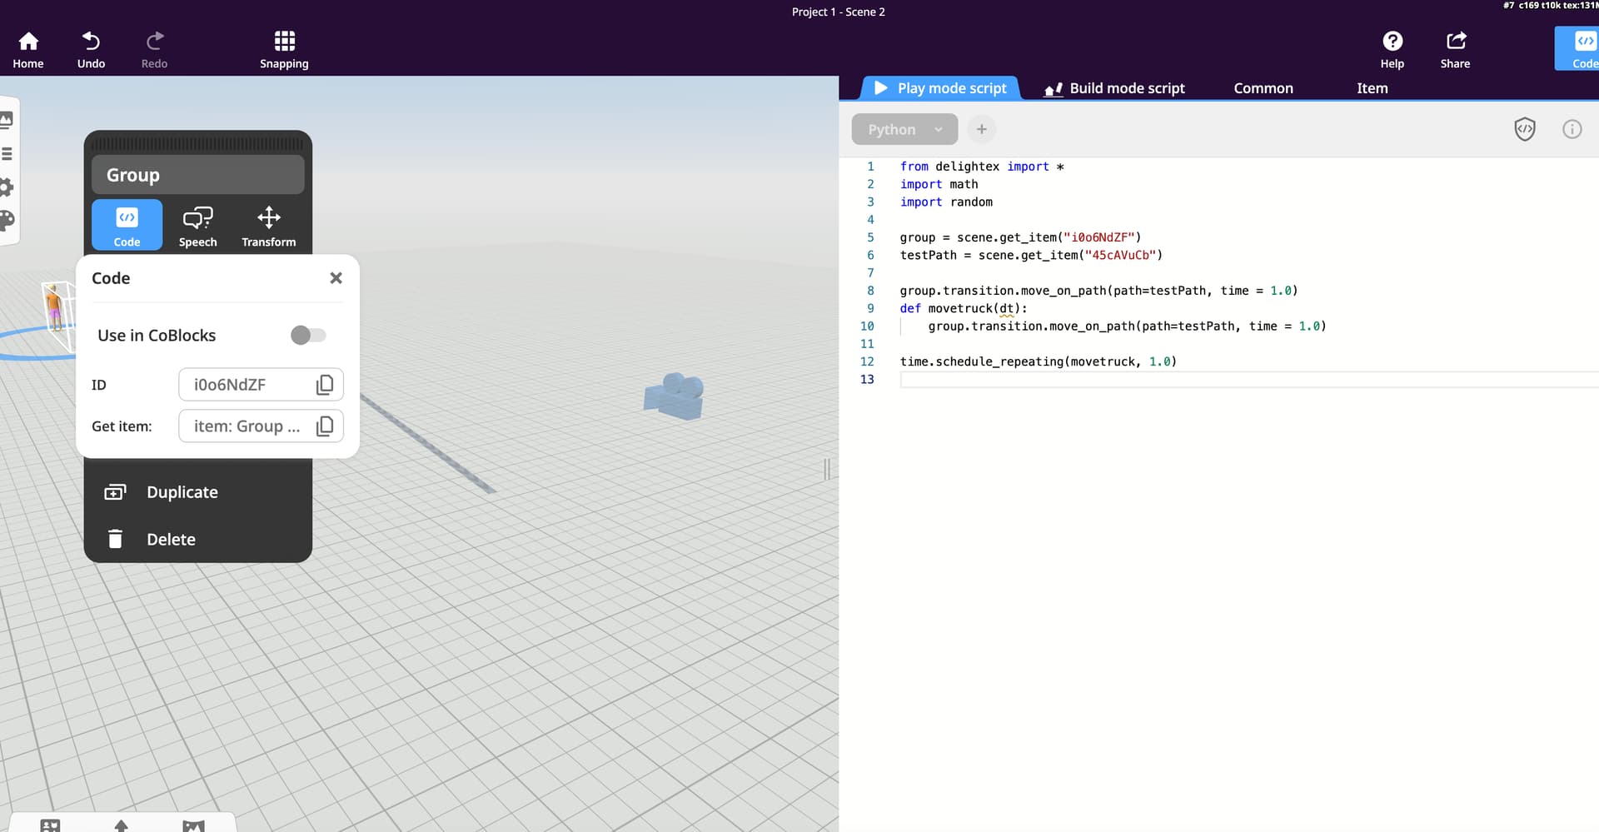Open the scene images sidebar icon
Screen dimensions: 1599x832
pos(6,120)
